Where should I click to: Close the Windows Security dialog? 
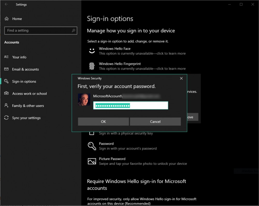[181, 78]
